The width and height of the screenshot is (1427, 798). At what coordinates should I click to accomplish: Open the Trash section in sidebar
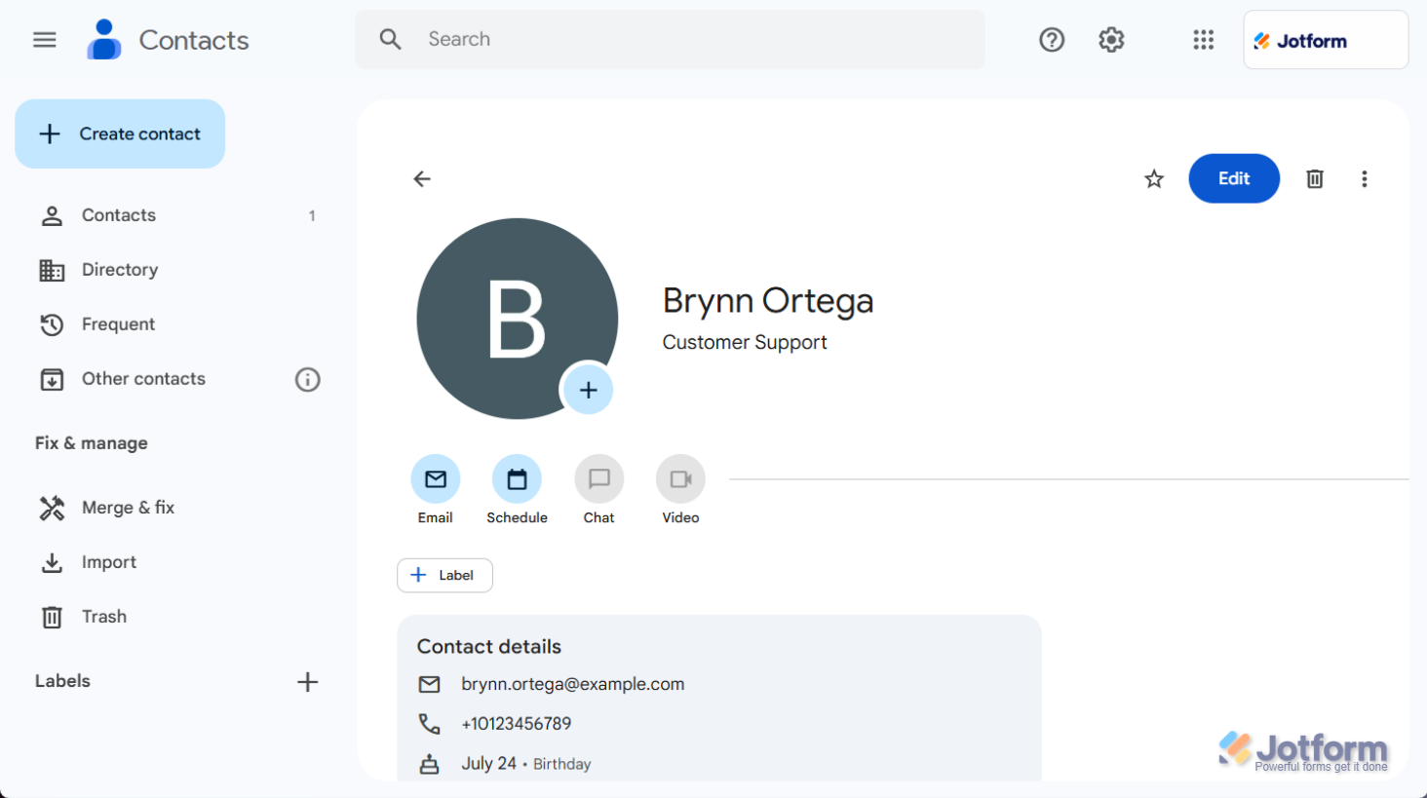pyautogui.click(x=104, y=617)
